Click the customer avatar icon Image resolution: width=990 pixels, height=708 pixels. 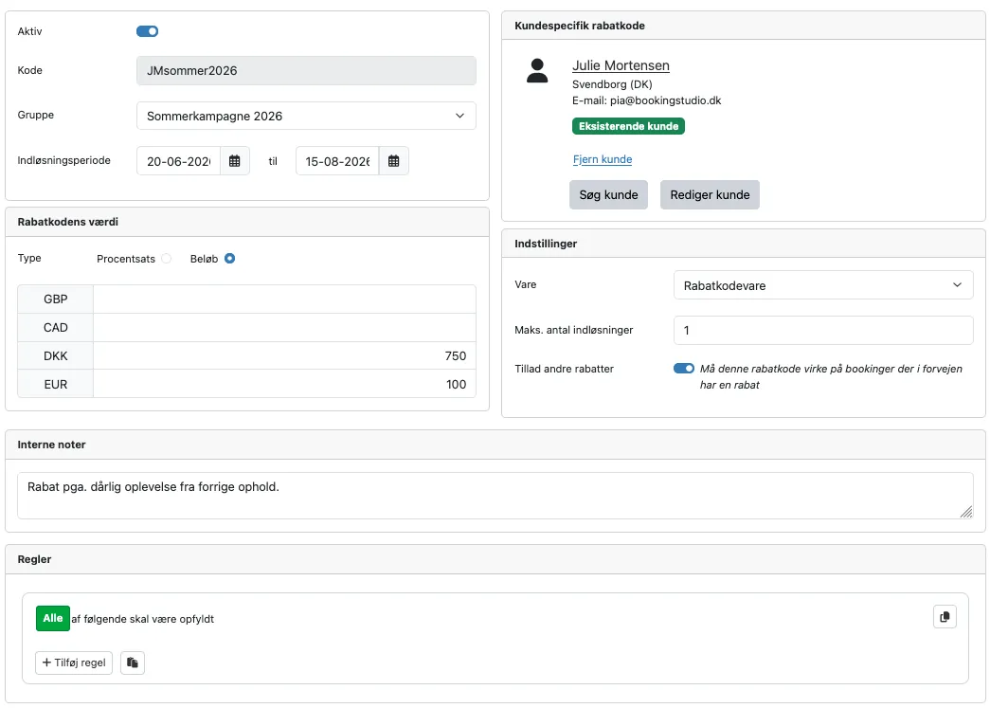pos(538,71)
